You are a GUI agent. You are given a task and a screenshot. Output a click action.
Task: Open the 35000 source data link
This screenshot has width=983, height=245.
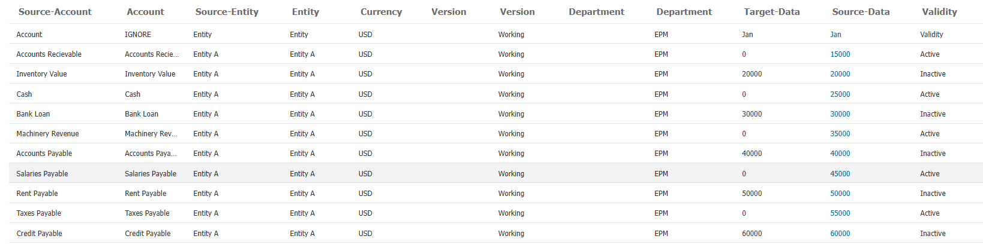coord(840,134)
